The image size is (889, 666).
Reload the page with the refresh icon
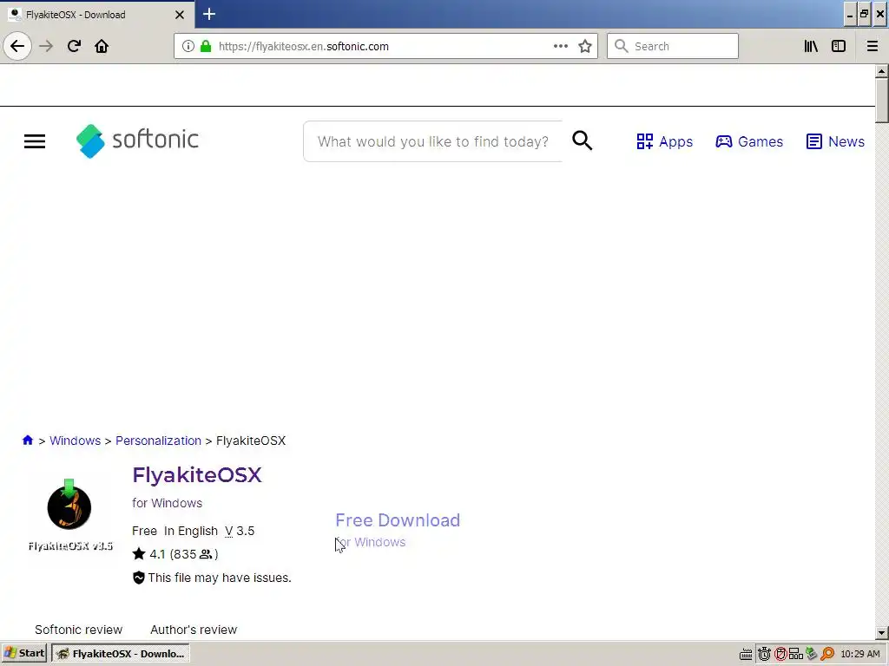point(74,46)
